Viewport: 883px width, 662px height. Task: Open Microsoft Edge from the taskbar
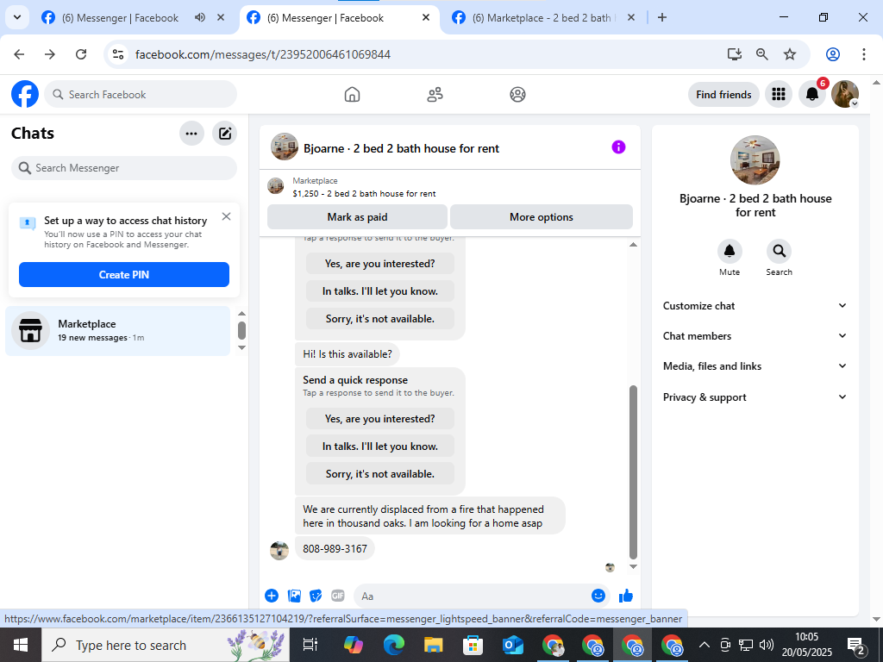click(x=393, y=645)
